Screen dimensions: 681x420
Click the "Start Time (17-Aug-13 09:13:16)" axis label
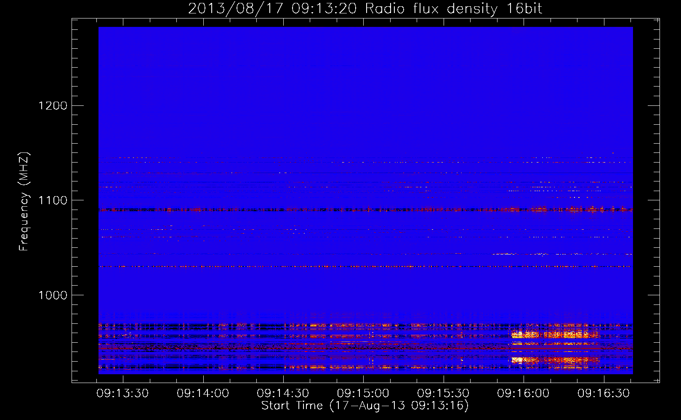(365, 405)
